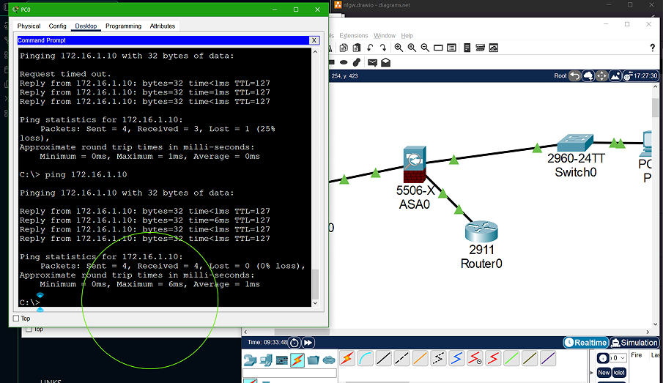Choose the blue coaxial cable
This screenshot has height=383, width=663.
coord(456,359)
